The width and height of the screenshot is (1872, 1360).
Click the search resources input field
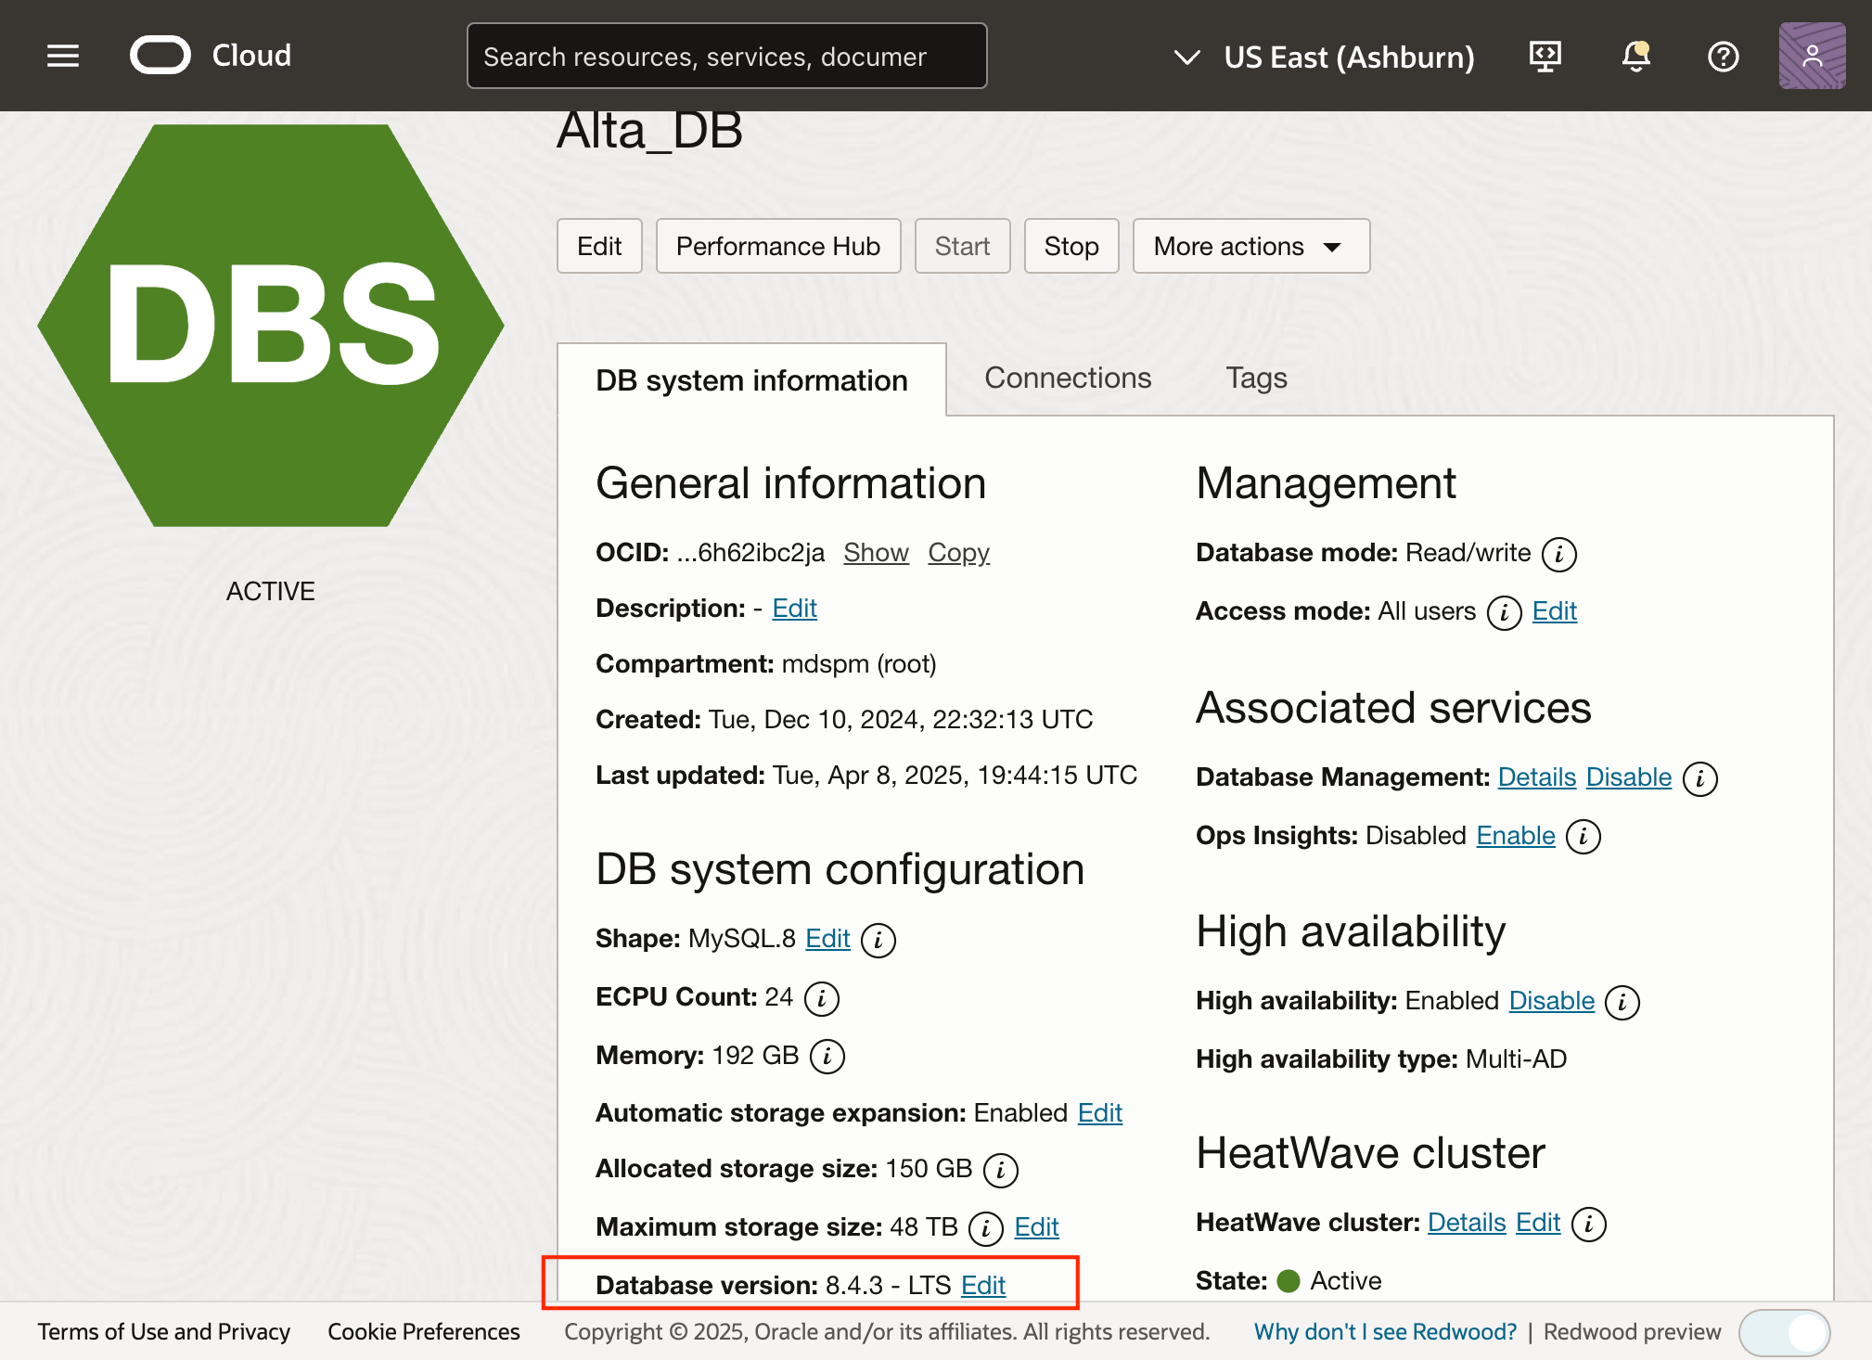[725, 57]
